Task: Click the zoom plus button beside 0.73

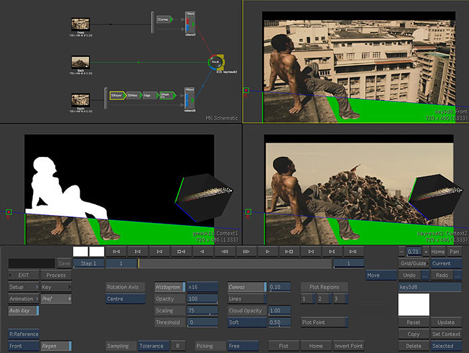Action: click(x=426, y=252)
